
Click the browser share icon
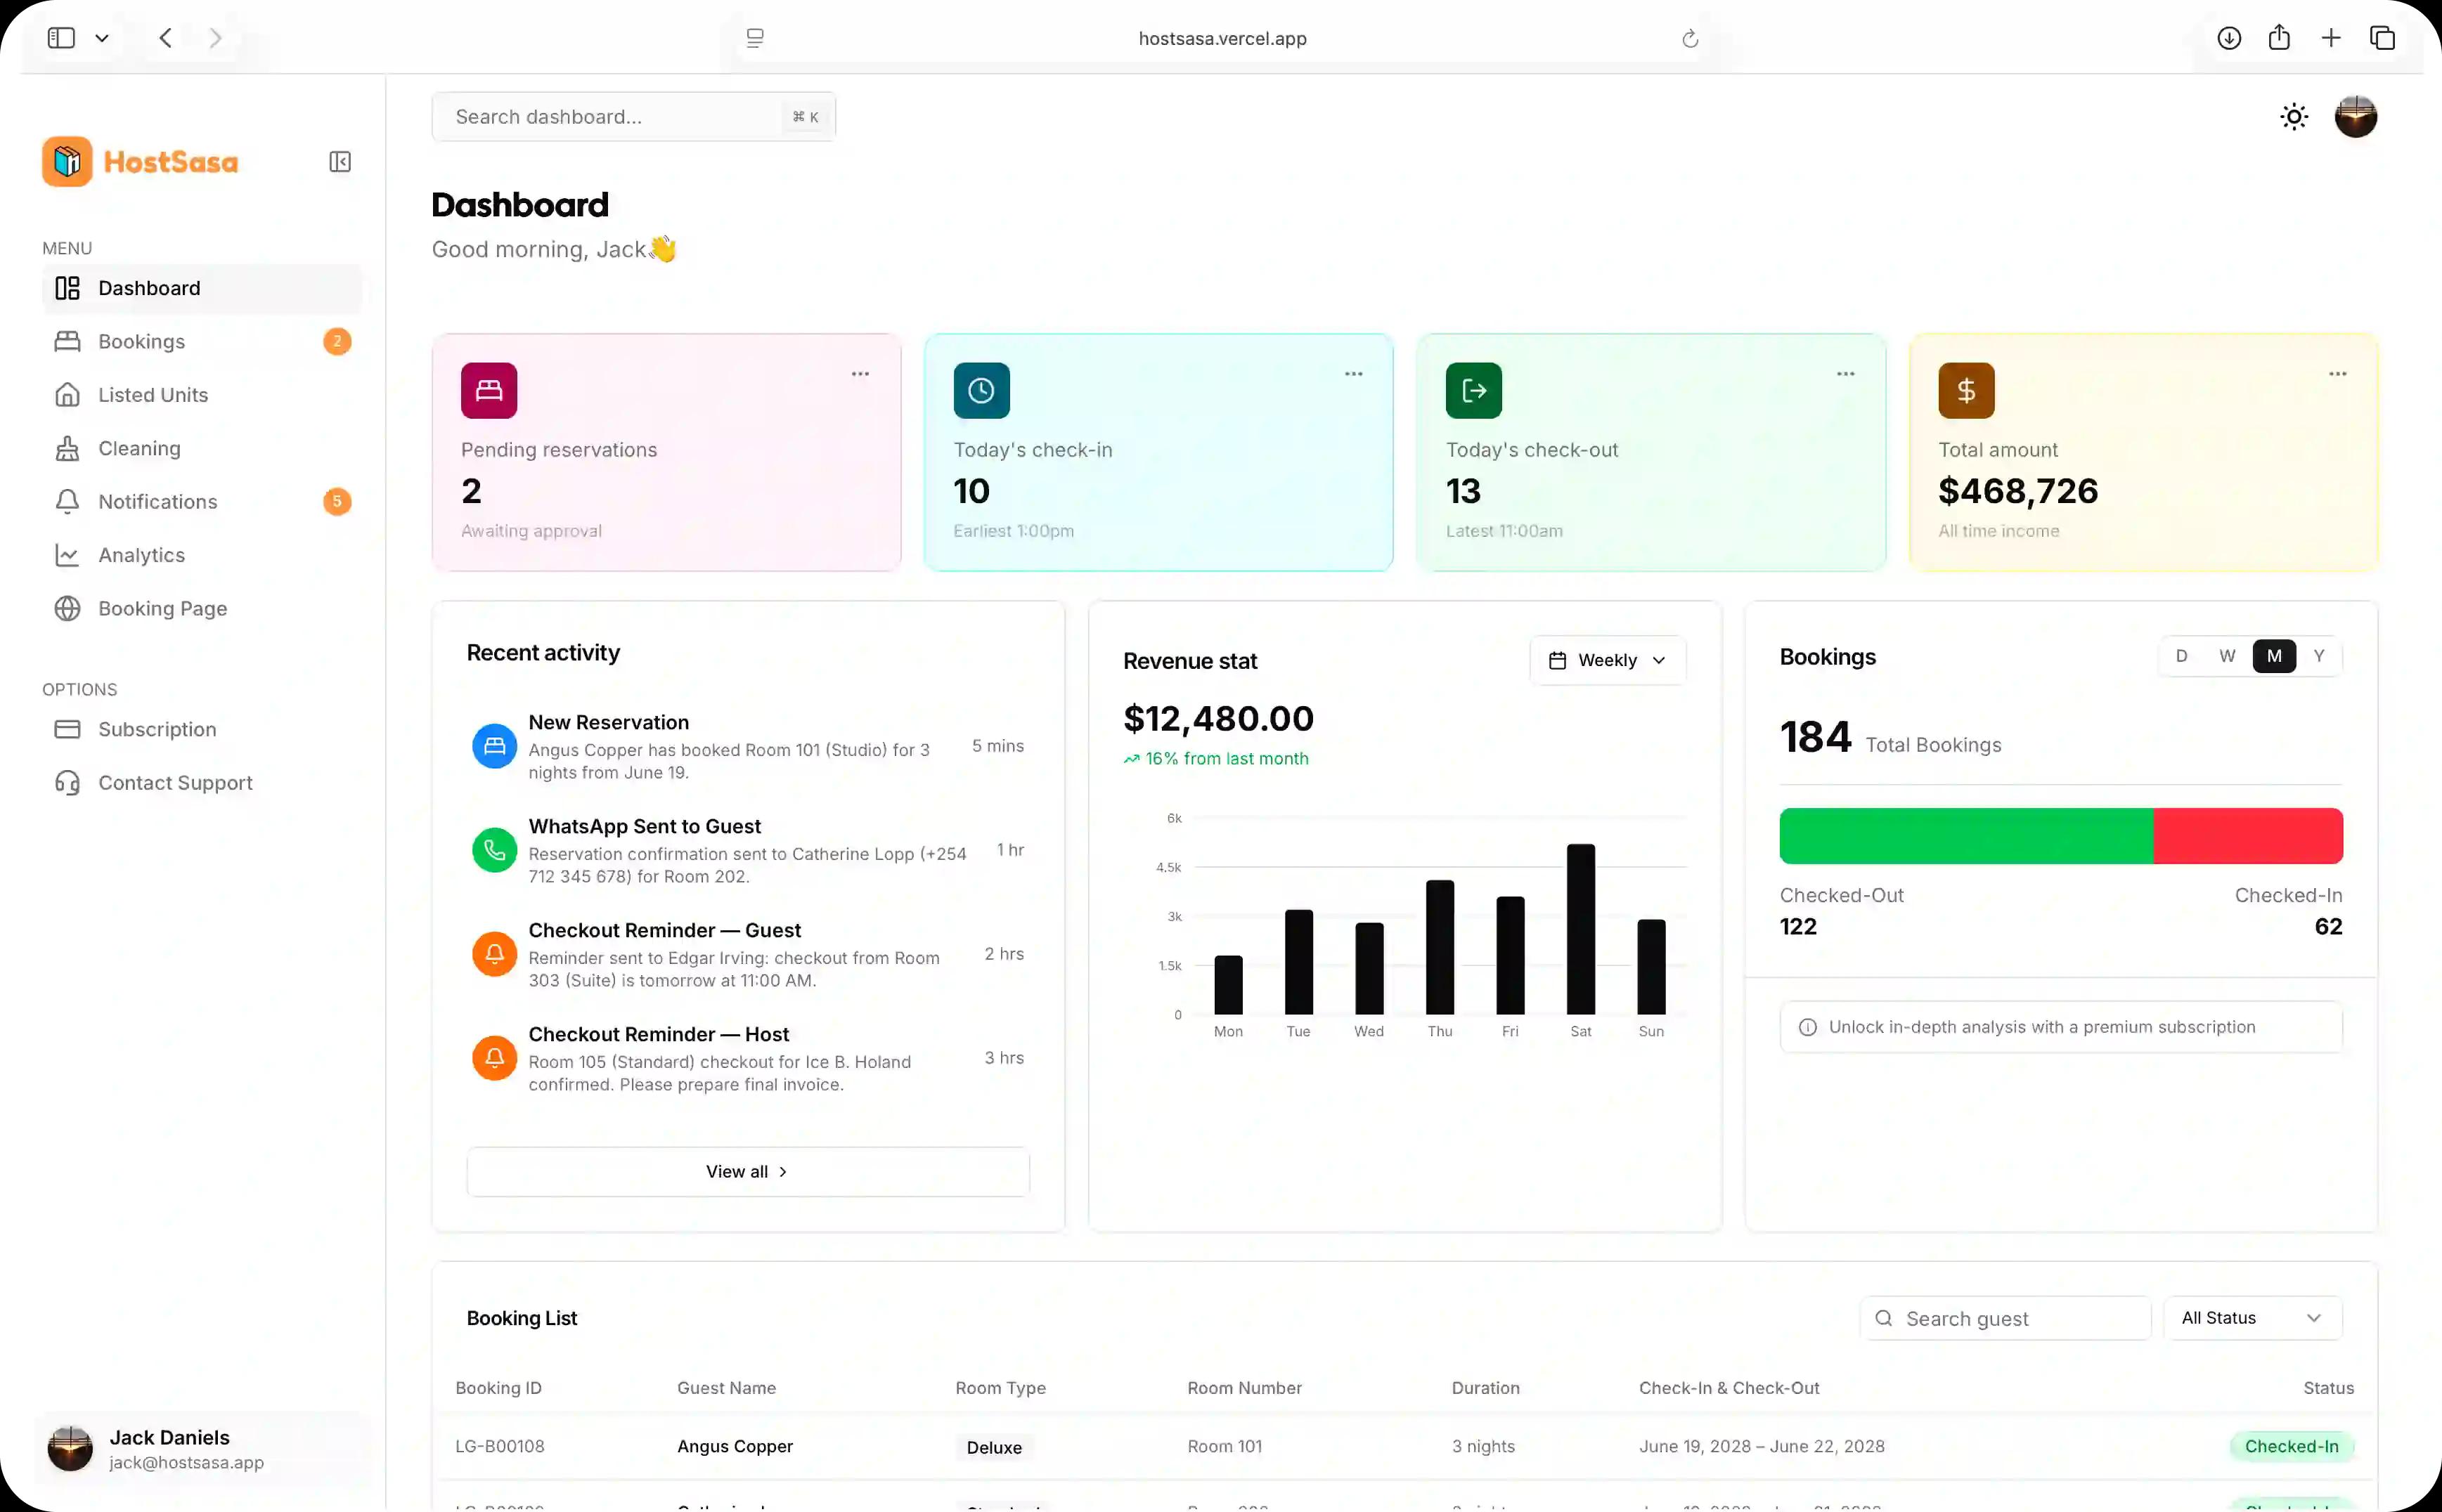pyautogui.click(x=2279, y=38)
